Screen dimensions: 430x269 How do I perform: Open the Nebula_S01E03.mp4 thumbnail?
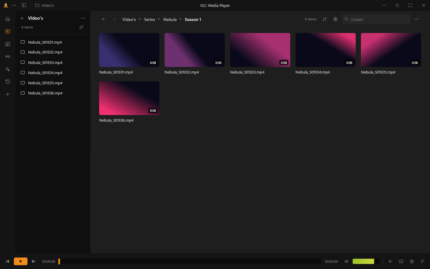(260, 50)
